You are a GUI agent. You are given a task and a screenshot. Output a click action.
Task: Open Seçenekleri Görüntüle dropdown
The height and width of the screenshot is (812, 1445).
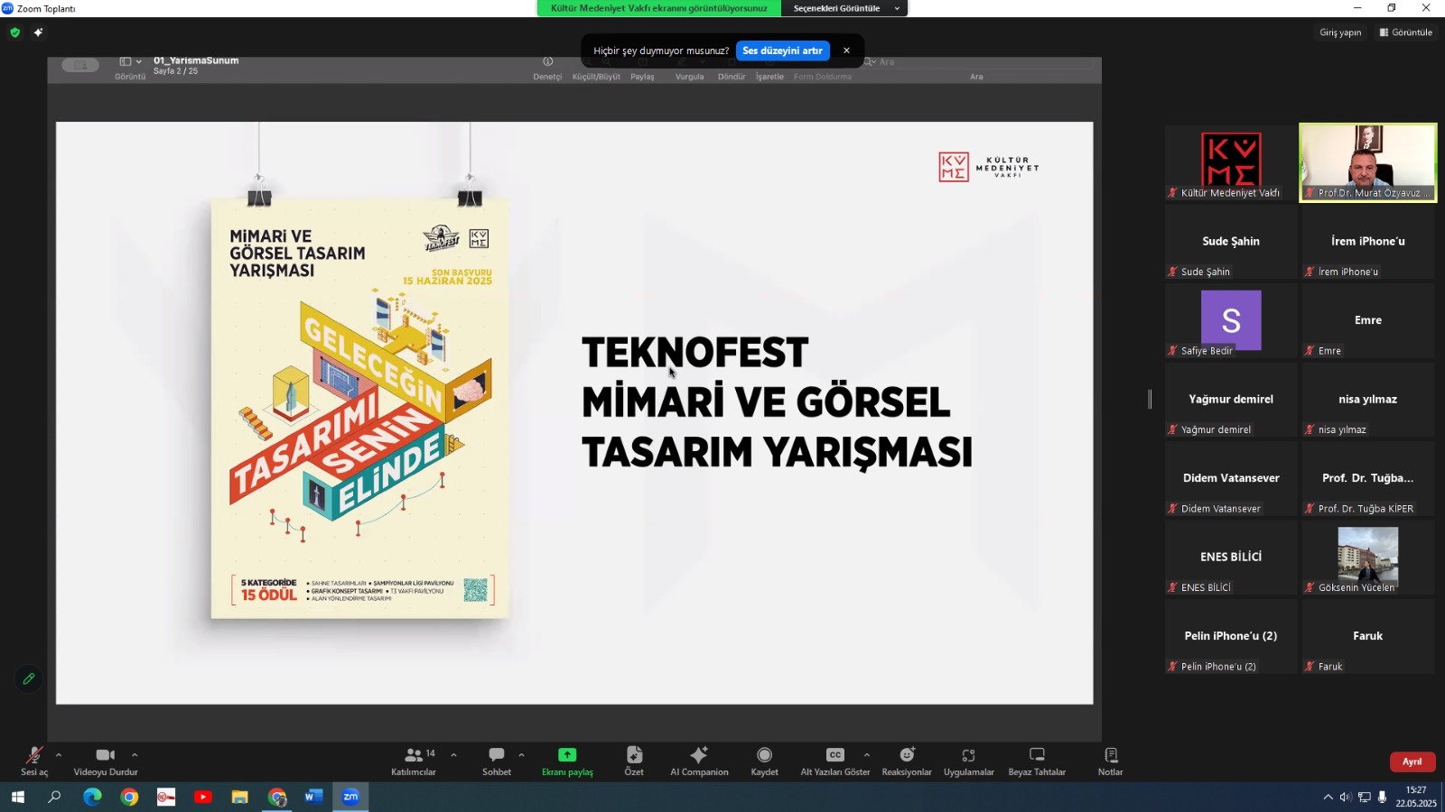845,8
